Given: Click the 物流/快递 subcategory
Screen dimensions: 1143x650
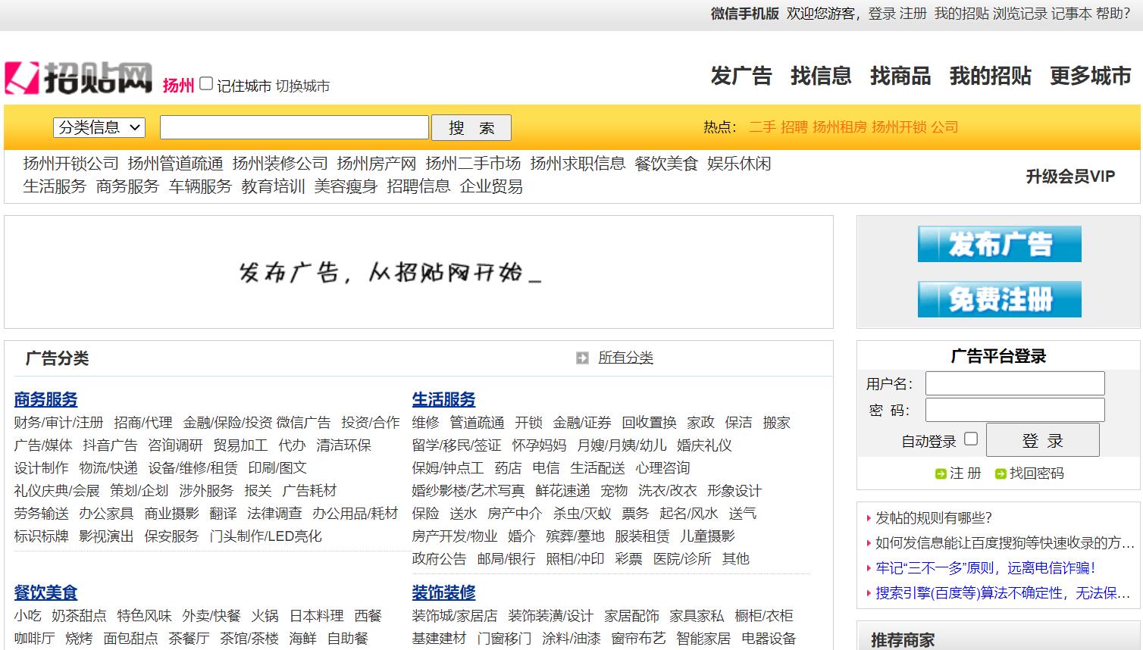Looking at the screenshot, I should click(108, 468).
